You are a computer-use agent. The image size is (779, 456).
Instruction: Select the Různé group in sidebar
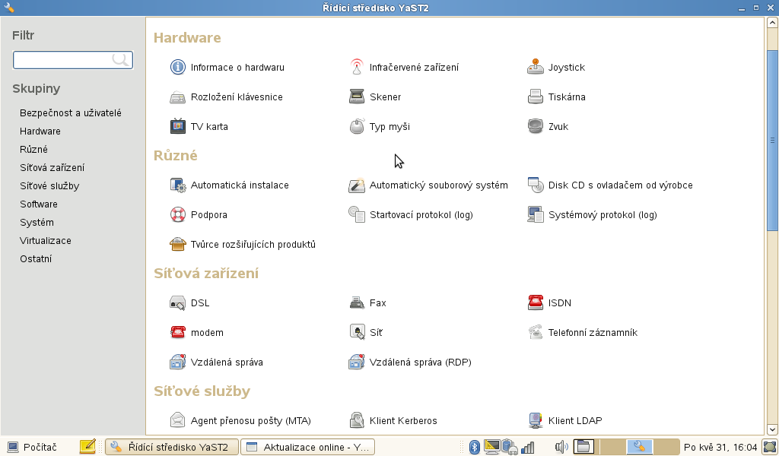tap(33, 150)
